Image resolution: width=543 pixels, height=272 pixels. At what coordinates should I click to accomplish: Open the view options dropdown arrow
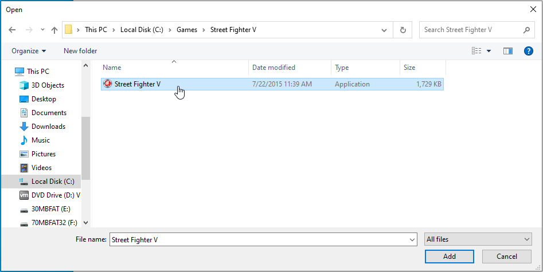[x=489, y=51]
